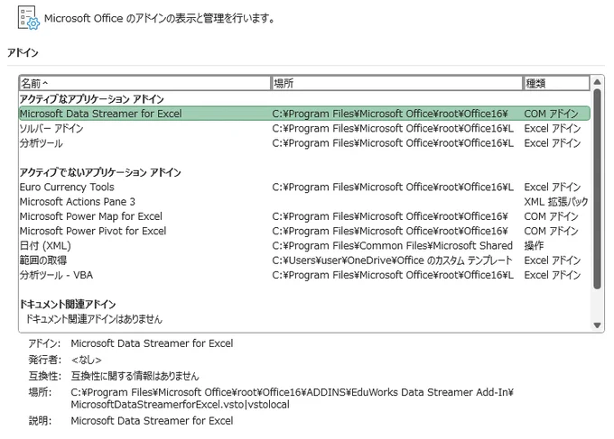
Task: Click the ドキュメント関連アドイン group heading
Action: tap(68, 304)
